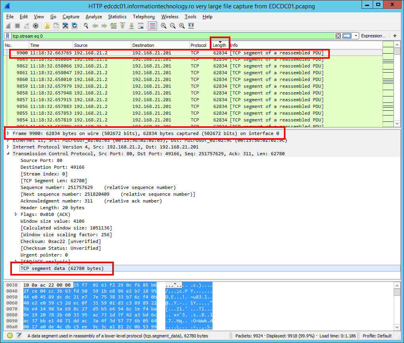The image size is (404, 343).
Task: Open the Telephony menu
Action: tap(144, 17)
